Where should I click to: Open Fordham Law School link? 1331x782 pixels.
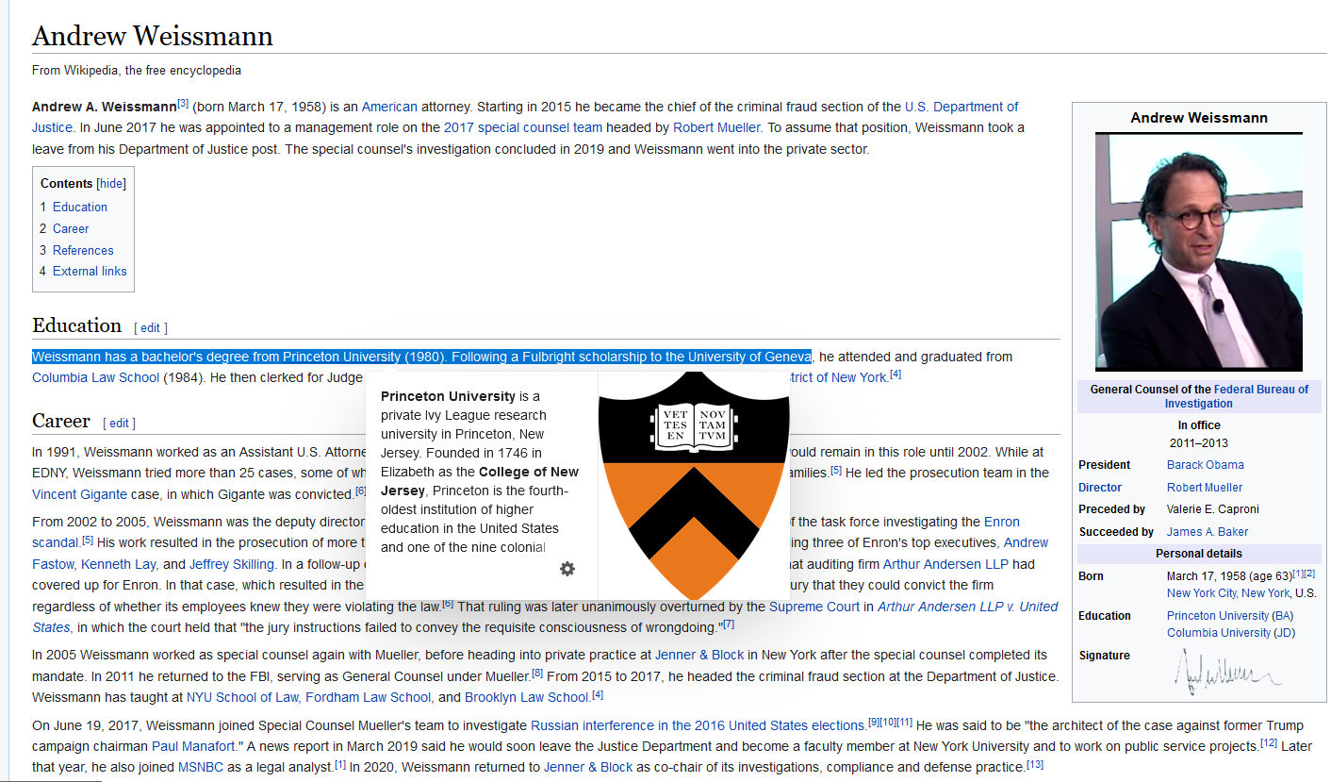click(x=368, y=697)
